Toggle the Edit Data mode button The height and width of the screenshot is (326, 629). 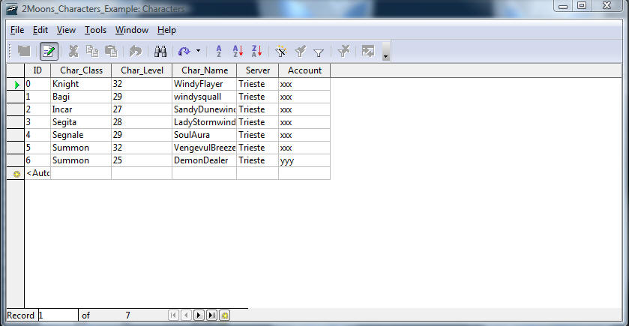49,51
